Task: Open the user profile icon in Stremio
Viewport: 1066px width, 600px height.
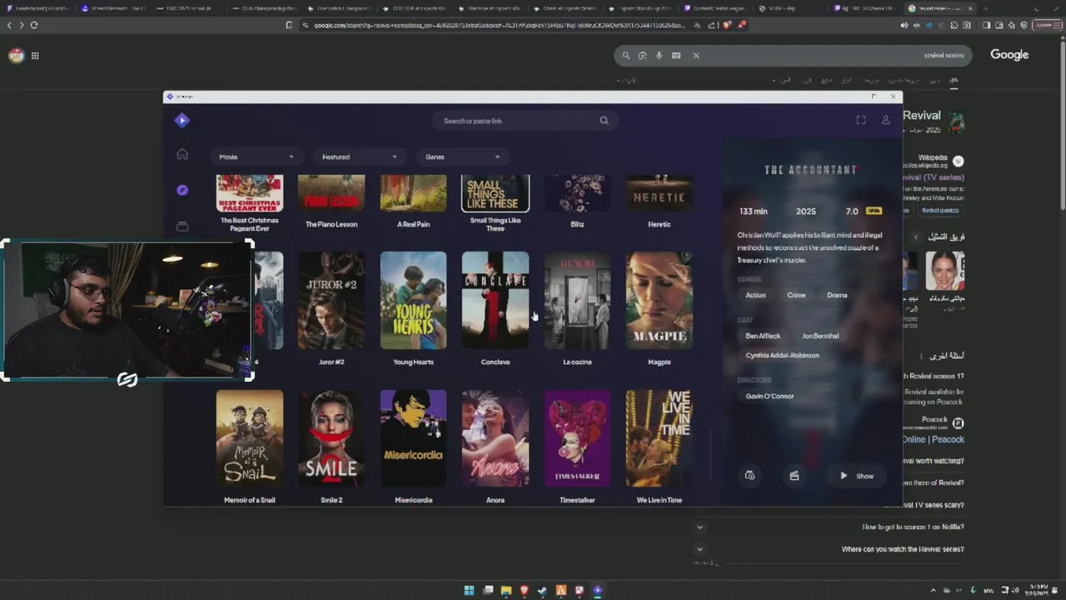Action: pyautogui.click(x=886, y=120)
